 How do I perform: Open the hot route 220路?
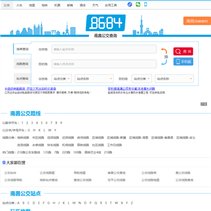pos(66,152)
